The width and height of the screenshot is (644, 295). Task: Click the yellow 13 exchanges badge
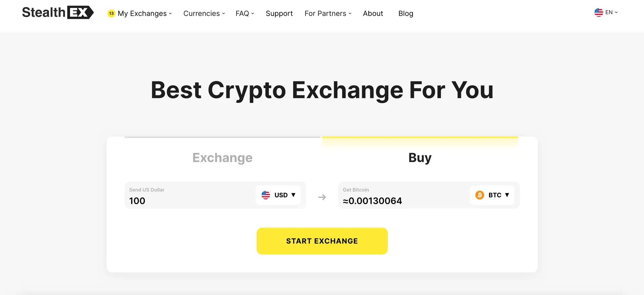pos(111,13)
